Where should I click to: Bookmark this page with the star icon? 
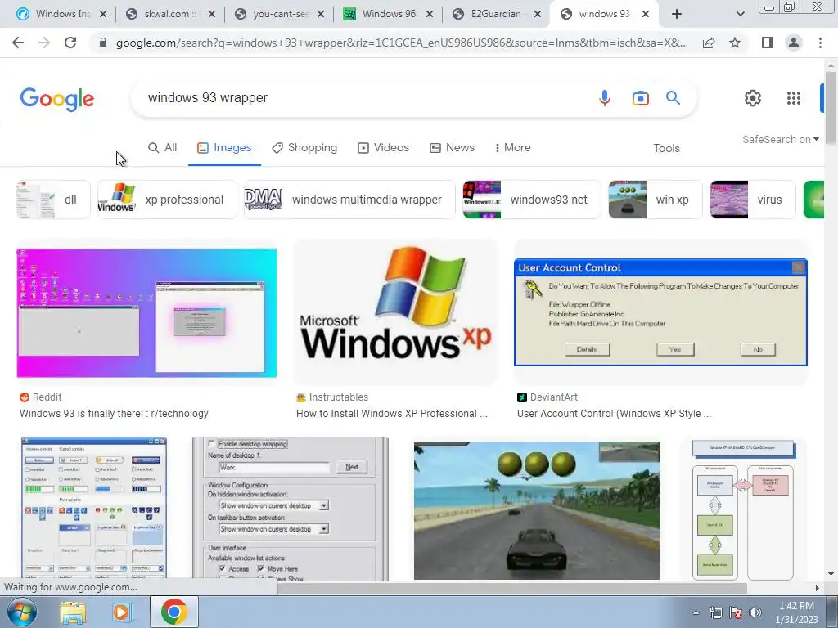coord(735,43)
